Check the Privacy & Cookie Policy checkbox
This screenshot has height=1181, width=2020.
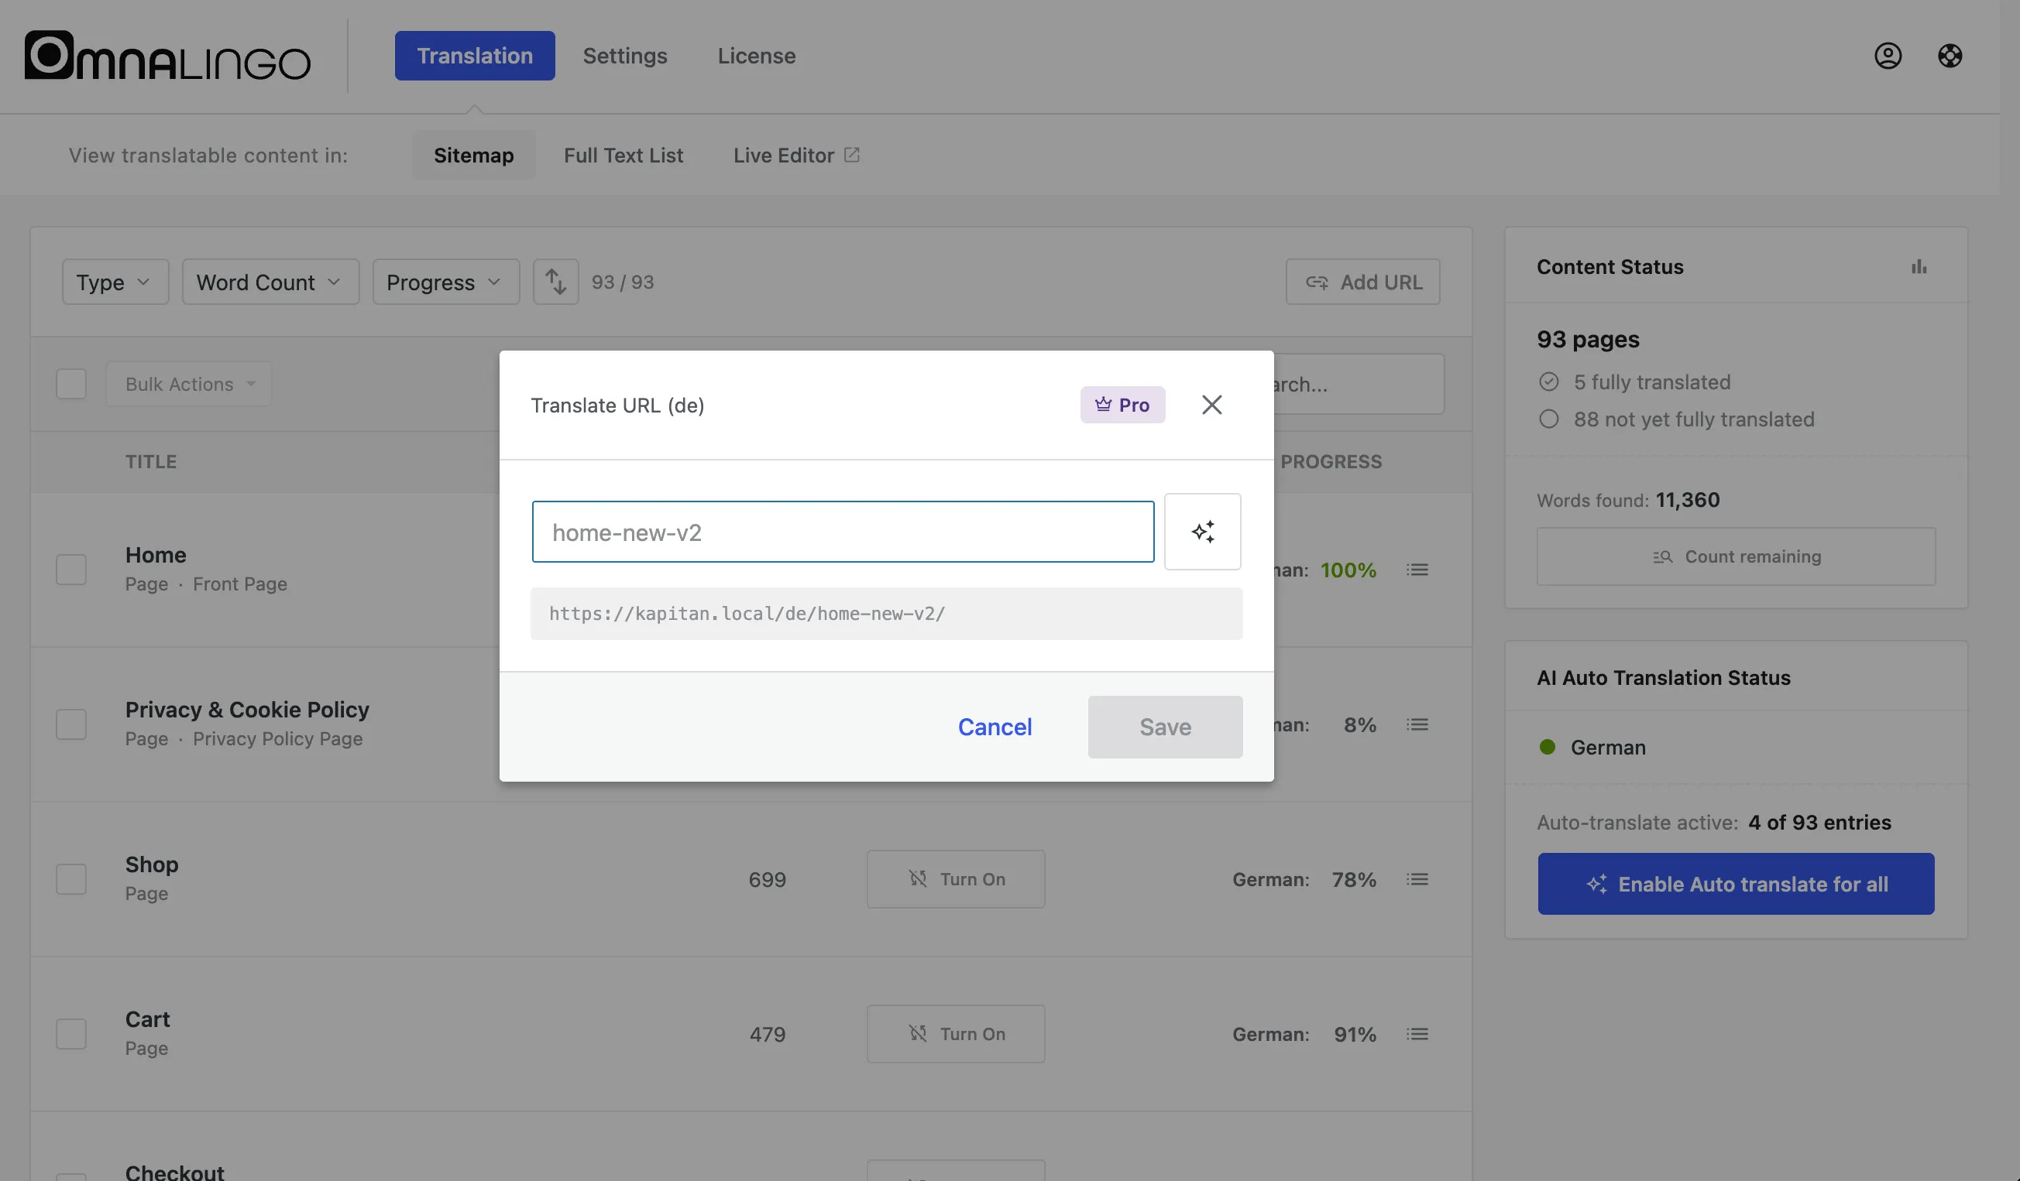click(71, 724)
